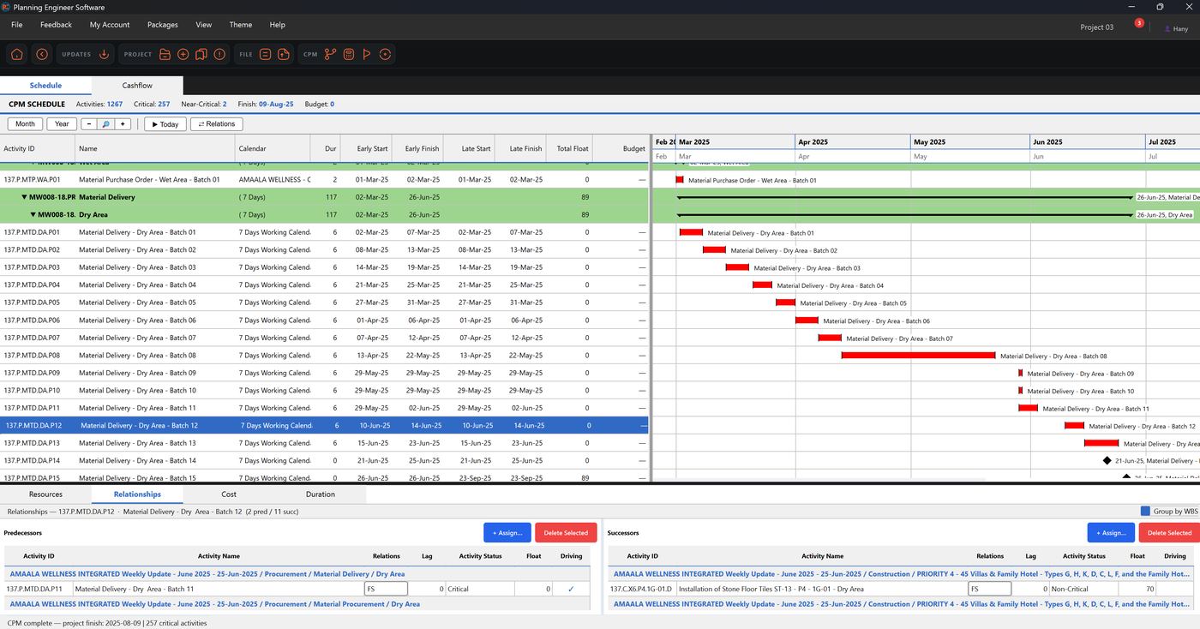
Task: Click the Updates download icon
Action: tap(105, 54)
